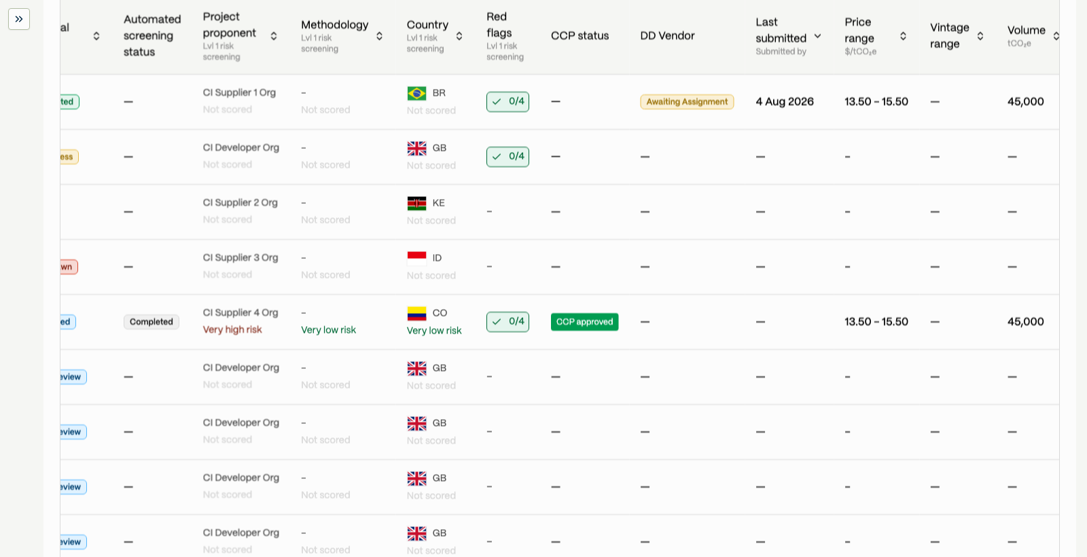Screen dimensions: 1087x557
Task: Click the Brazil flag in first row
Action: 416,93
